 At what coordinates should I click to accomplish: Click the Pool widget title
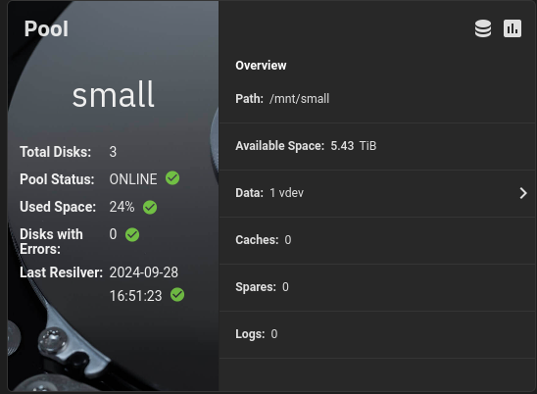[x=46, y=28]
